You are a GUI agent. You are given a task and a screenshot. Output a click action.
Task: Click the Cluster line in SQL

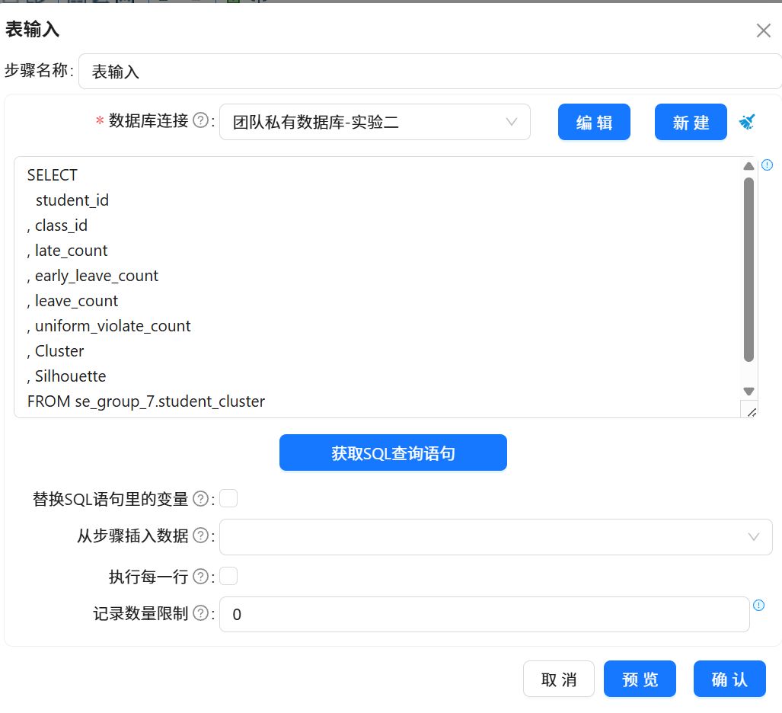pos(56,350)
